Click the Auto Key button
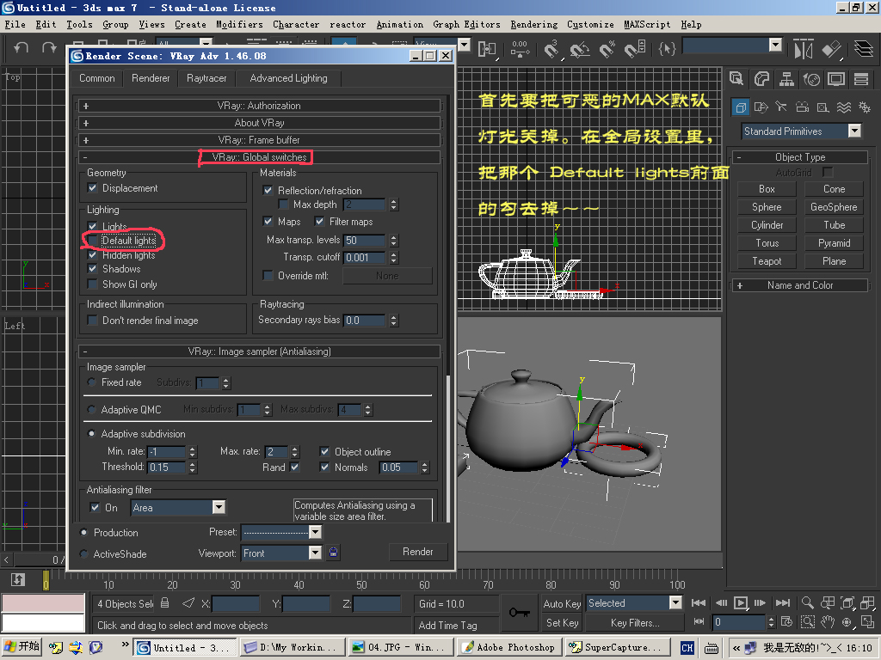 point(562,603)
